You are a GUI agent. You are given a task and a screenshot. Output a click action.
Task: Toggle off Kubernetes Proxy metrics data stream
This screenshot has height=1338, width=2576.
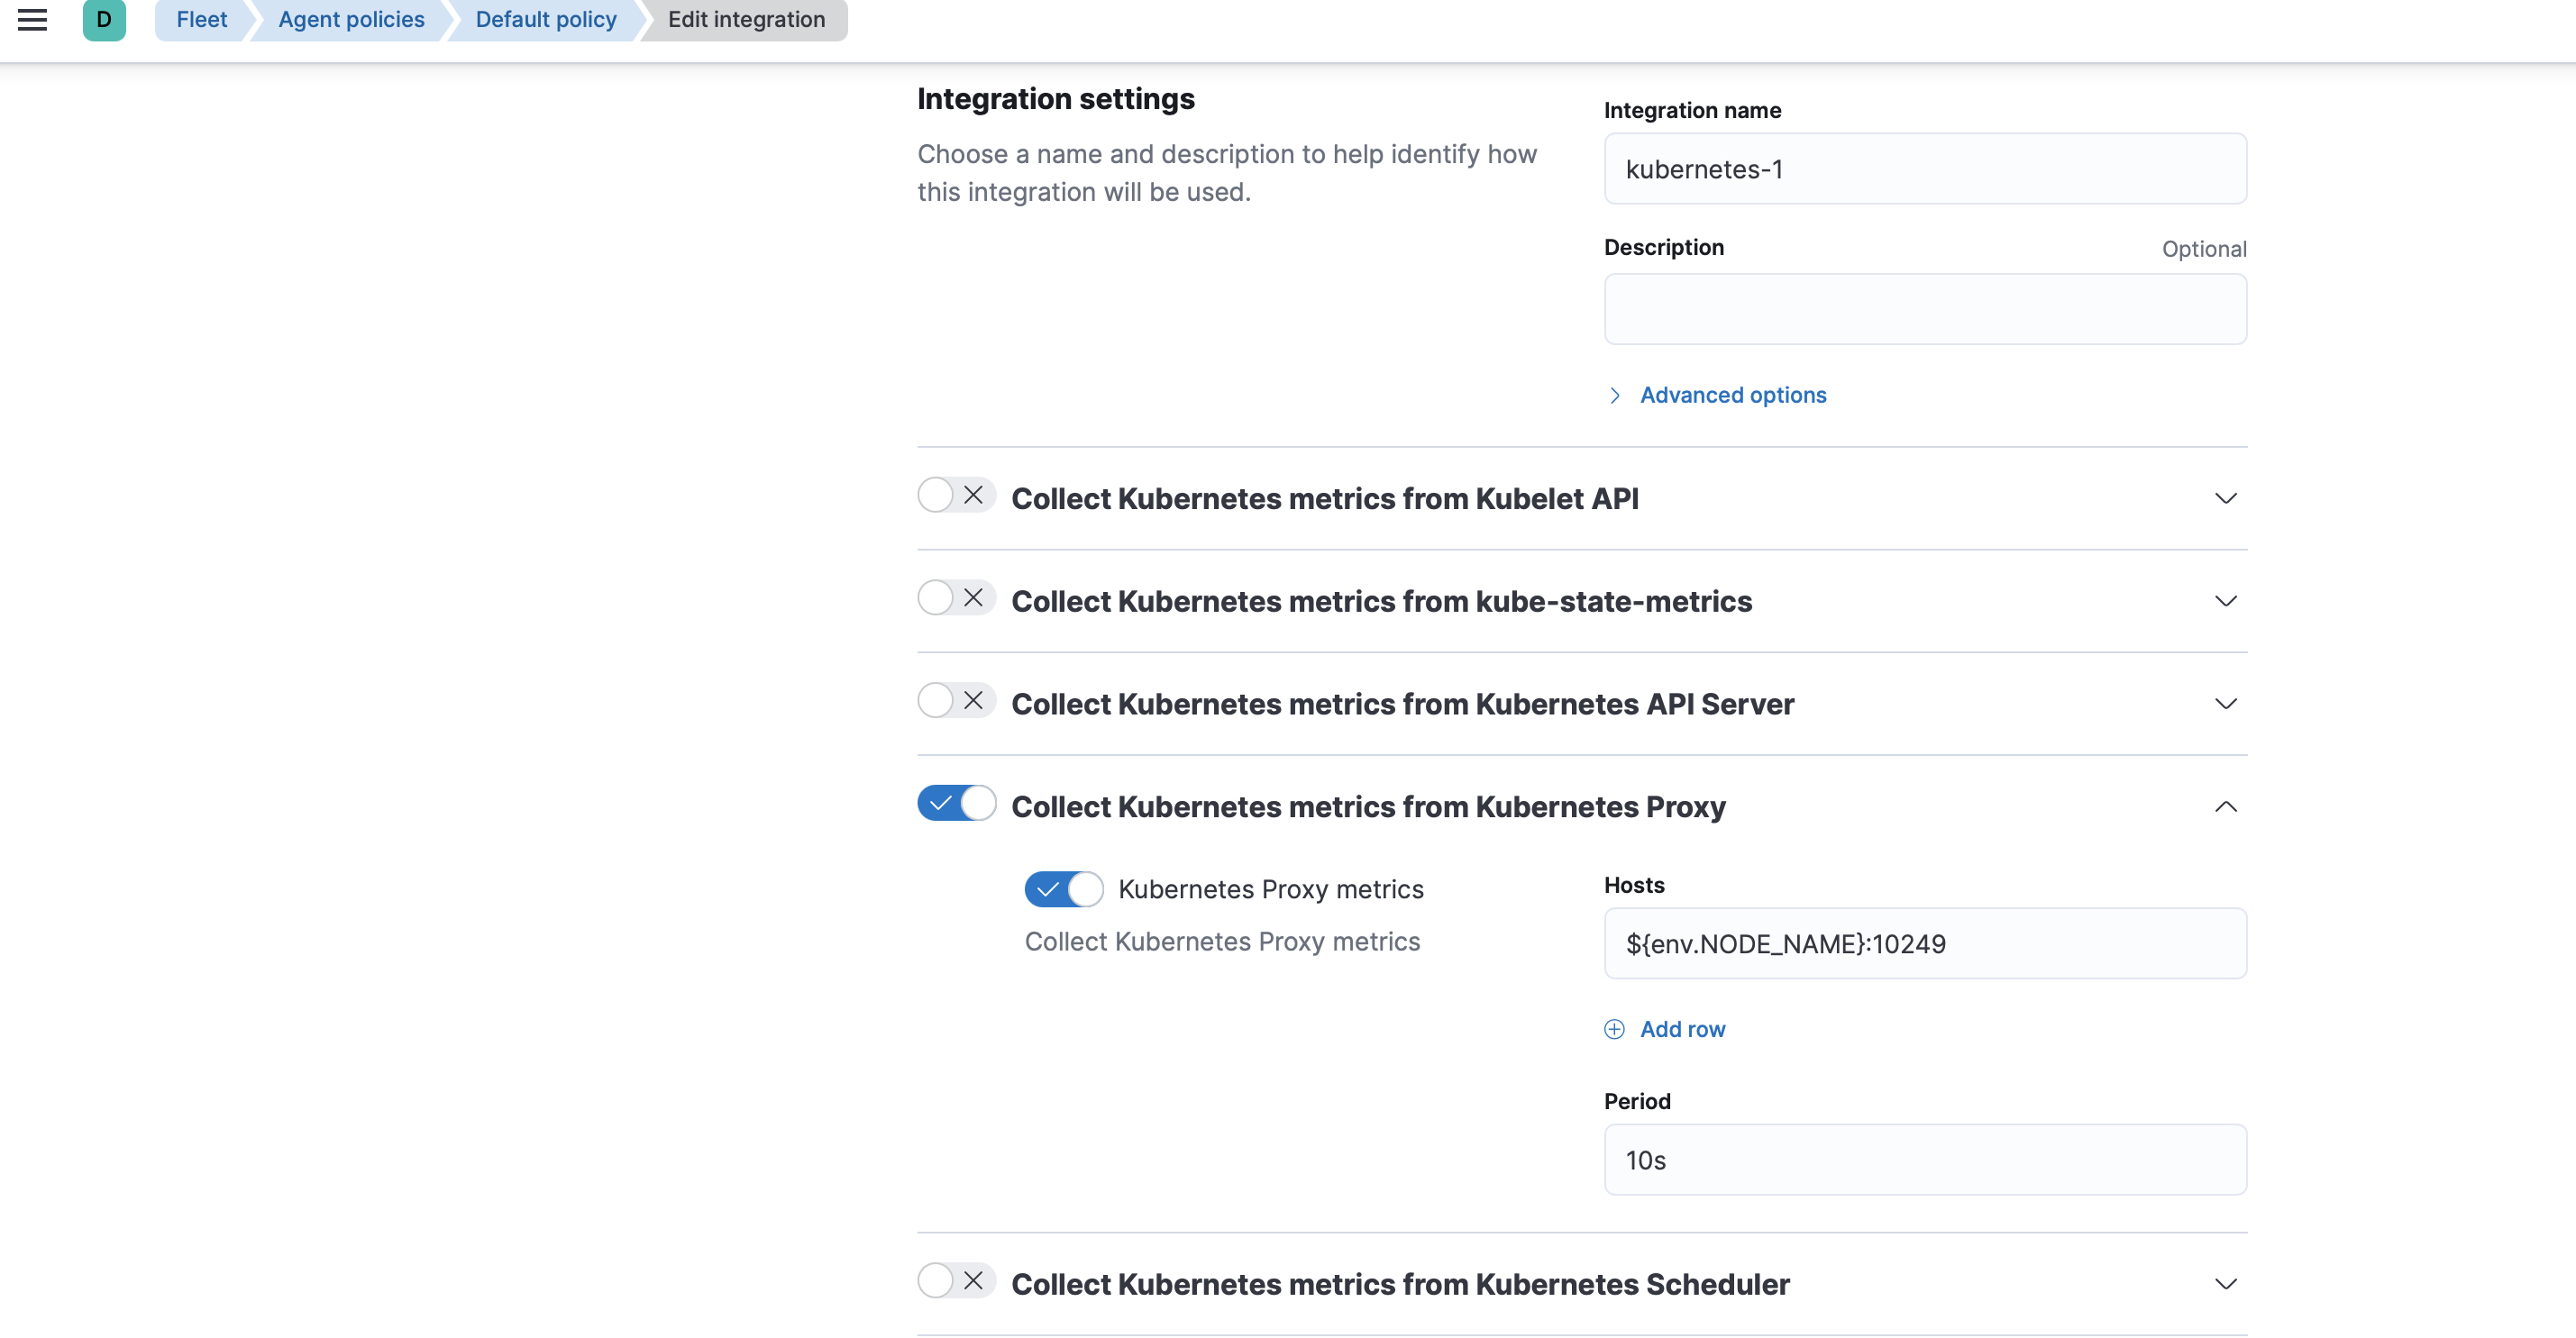coord(1063,889)
